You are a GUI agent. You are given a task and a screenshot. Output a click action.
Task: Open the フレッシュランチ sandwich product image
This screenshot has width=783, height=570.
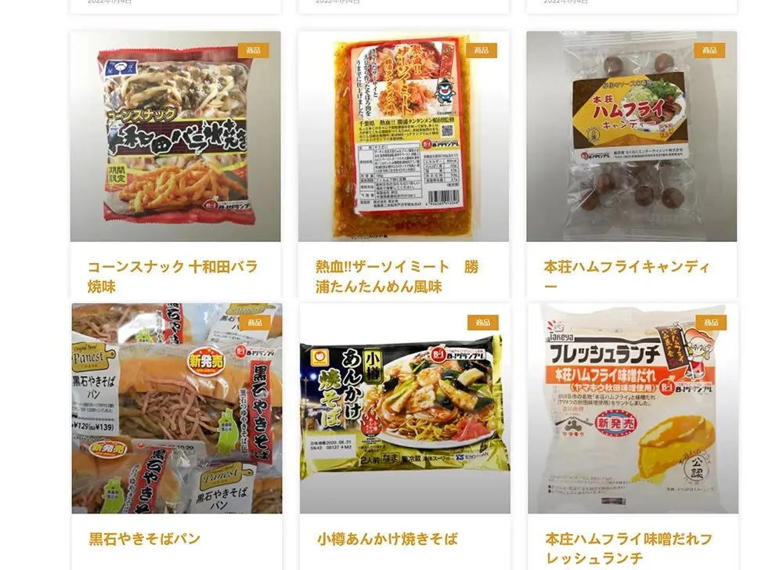click(633, 408)
